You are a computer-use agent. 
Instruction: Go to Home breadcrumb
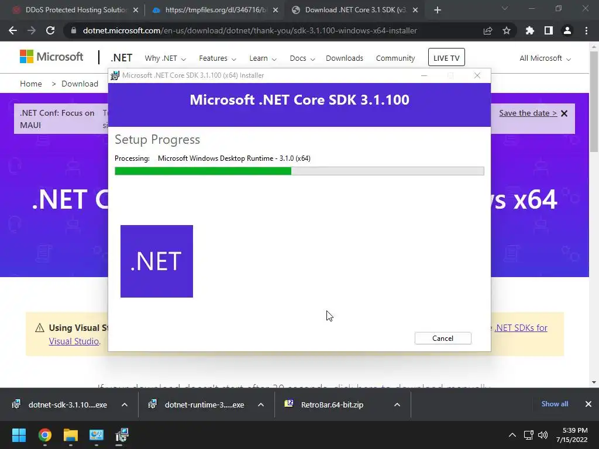[x=31, y=84]
